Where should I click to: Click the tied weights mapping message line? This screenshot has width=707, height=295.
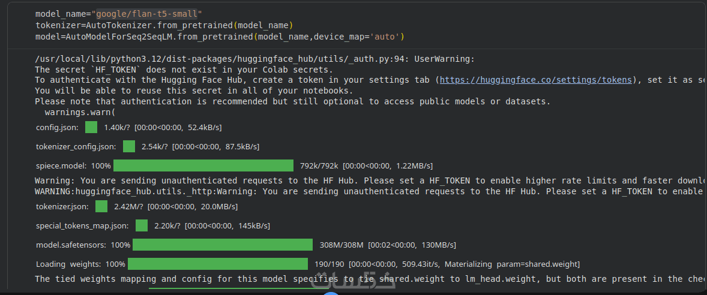368,279
